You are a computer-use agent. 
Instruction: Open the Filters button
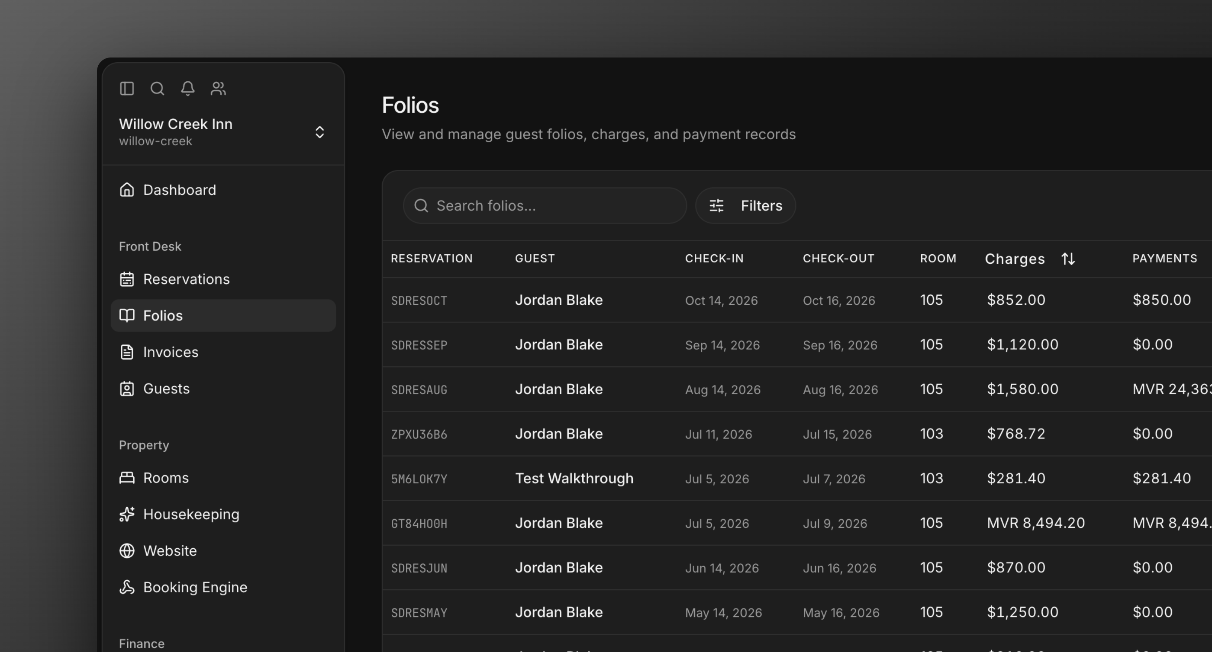pos(745,205)
